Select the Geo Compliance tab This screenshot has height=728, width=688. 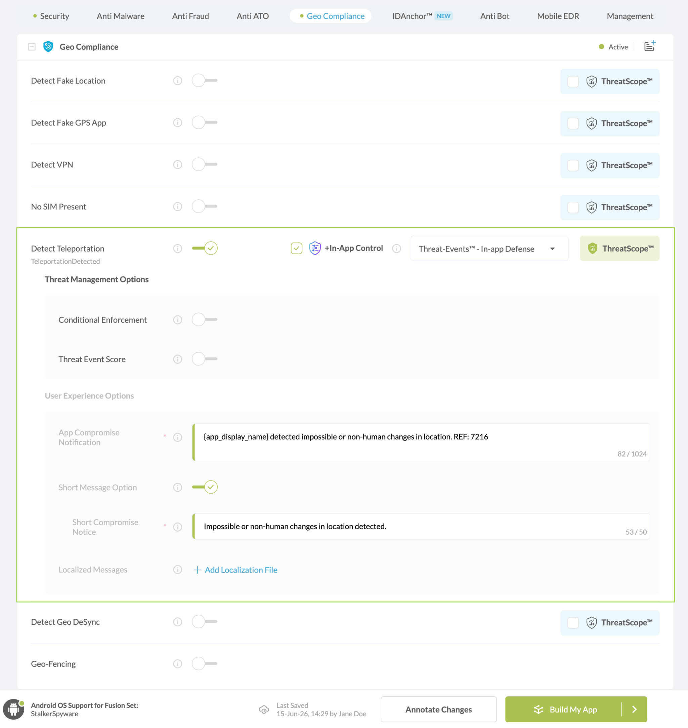[331, 16]
